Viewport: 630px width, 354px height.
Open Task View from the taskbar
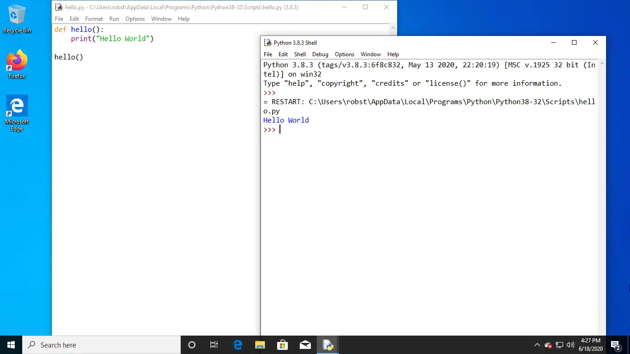pos(214,344)
